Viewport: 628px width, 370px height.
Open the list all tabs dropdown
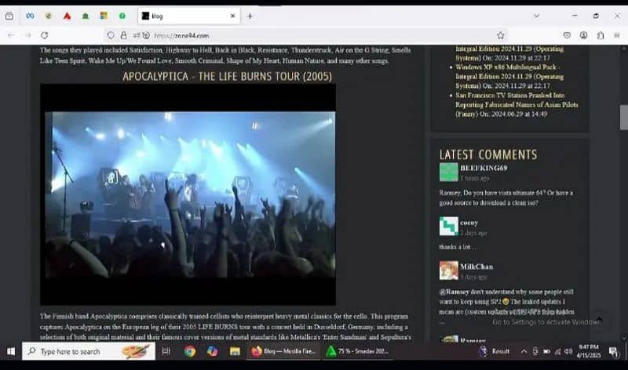point(536,16)
